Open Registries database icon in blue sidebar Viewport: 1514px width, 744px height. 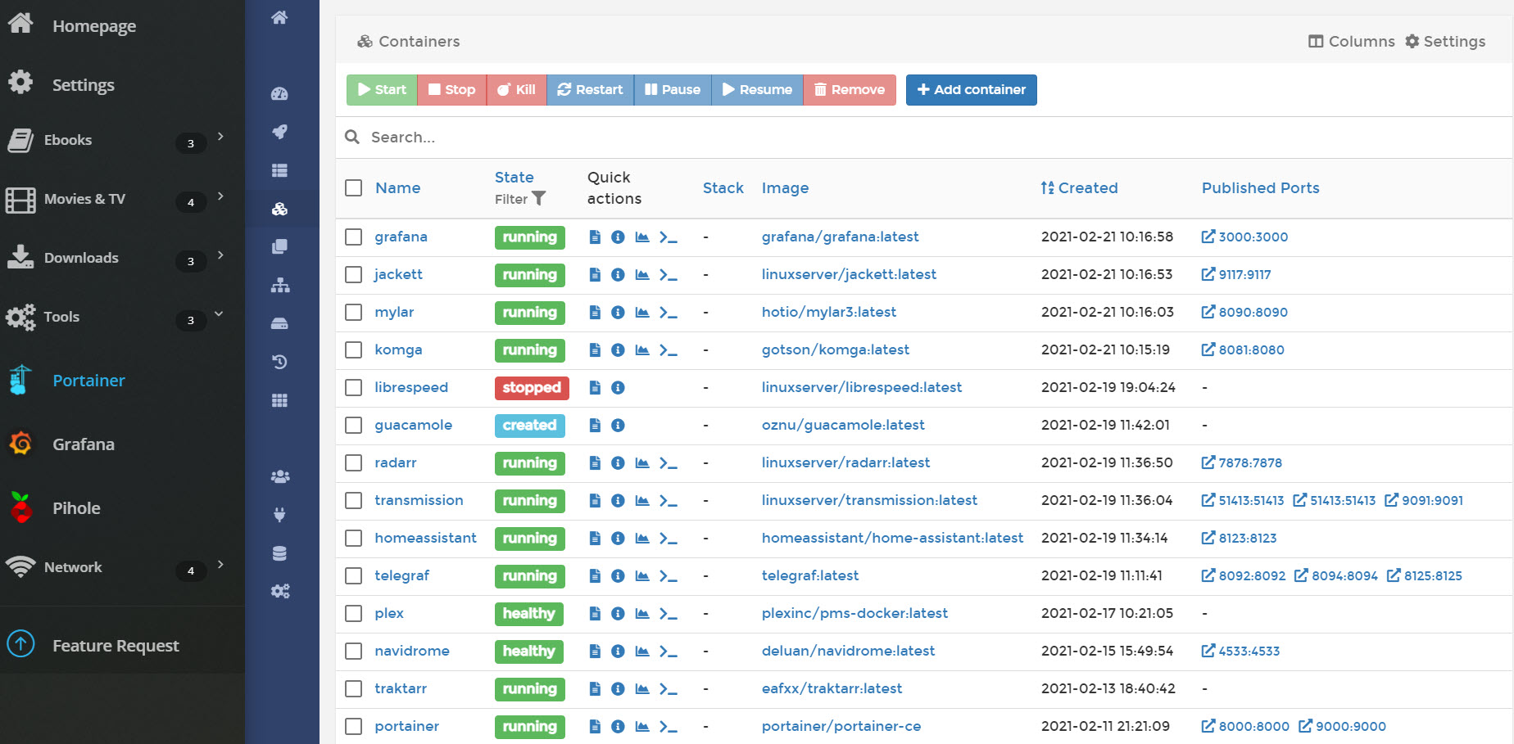(x=279, y=553)
